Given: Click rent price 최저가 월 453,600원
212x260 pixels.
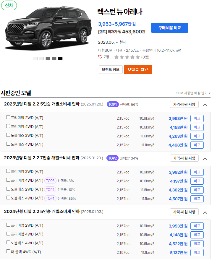Looking at the screenshot, I should point(122,32).
